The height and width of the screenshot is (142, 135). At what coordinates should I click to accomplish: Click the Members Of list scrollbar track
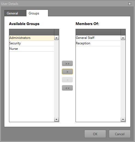[123, 79]
